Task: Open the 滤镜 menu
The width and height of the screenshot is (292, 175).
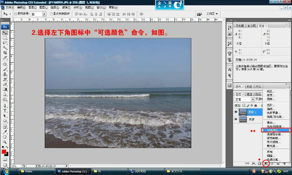Action: (66, 8)
